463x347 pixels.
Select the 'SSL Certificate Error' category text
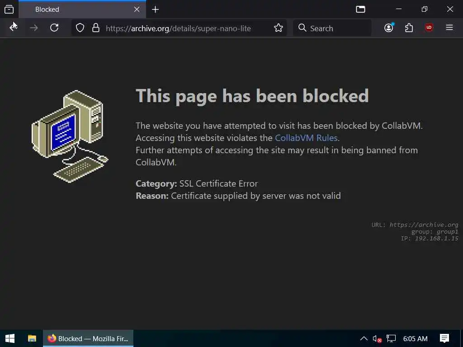tap(218, 183)
